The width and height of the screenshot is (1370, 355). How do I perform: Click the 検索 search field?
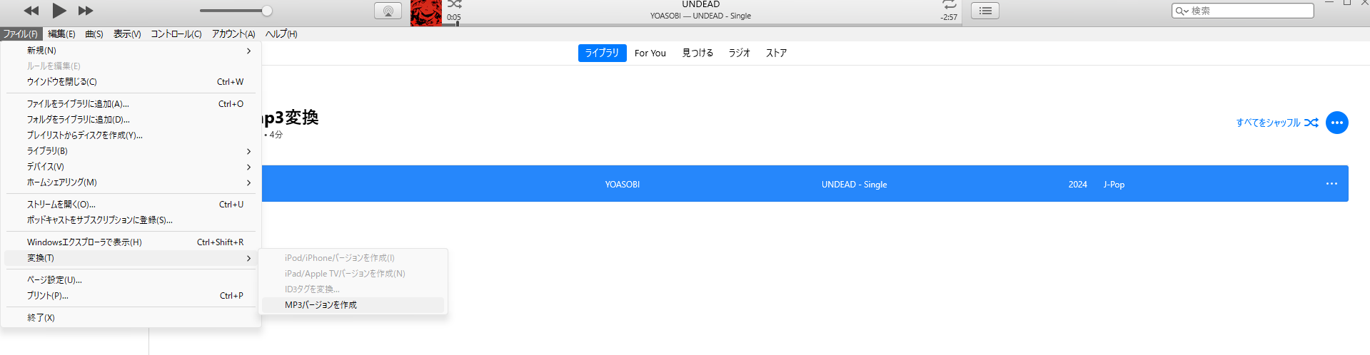pyautogui.click(x=1243, y=11)
